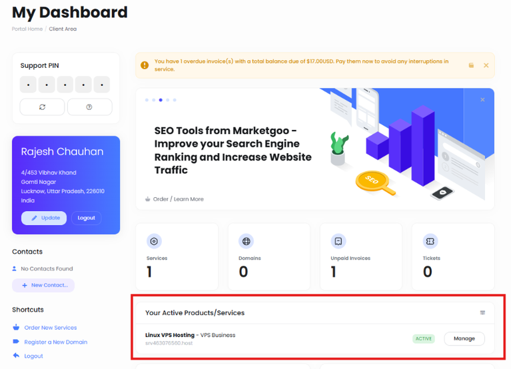Click the arrow icon beside shortcut Logout

[x=16, y=355]
